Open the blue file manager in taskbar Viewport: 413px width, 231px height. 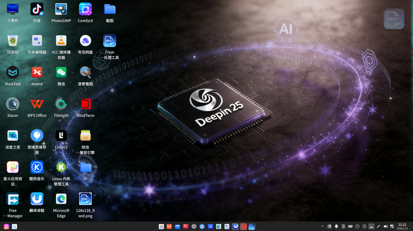tap(178, 227)
